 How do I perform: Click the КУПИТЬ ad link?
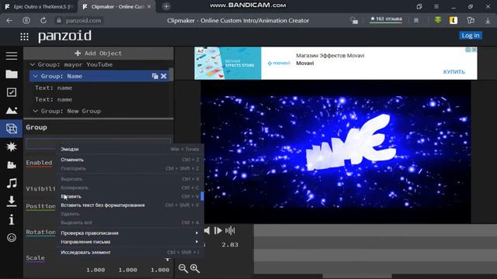tap(454, 72)
